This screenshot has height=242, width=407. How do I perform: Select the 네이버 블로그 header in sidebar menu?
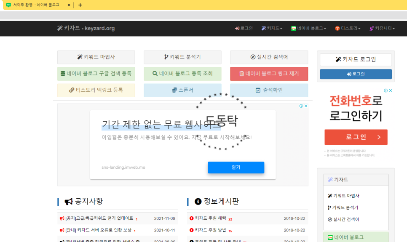click(356, 237)
